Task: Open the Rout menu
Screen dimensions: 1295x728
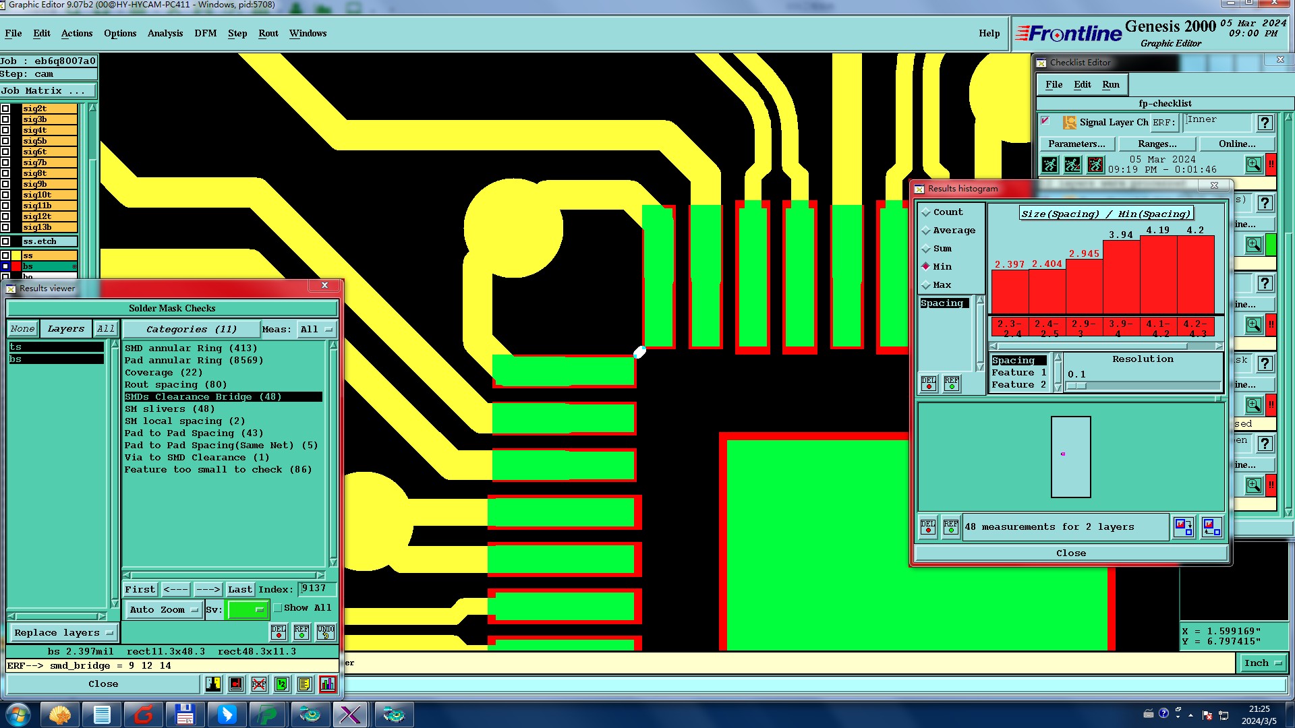Action: click(268, 34)
